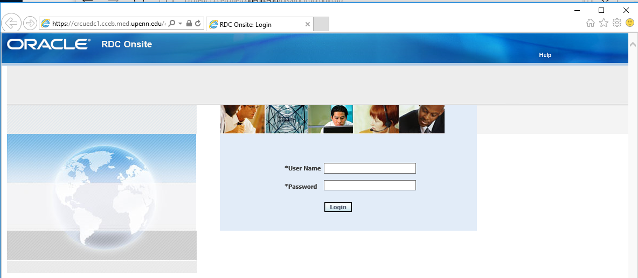This screenshot has height=278, width=638.
Task: Click the RDC Onsite header title
Action: pyautogui.click(x=127, y=44)
